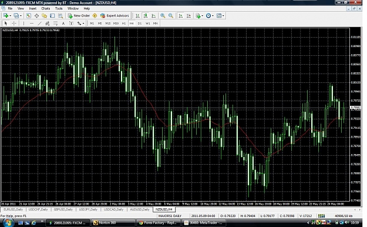This screenshot has height=227, width=367.
Task: Open Norton 360 taskbar button
Action: [113, 223]
